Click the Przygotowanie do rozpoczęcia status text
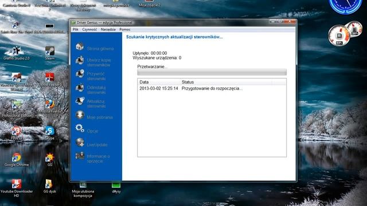Image resolution: width=367 pixels, height=206 pixels. pyautogui.click(x=212, y=89)
